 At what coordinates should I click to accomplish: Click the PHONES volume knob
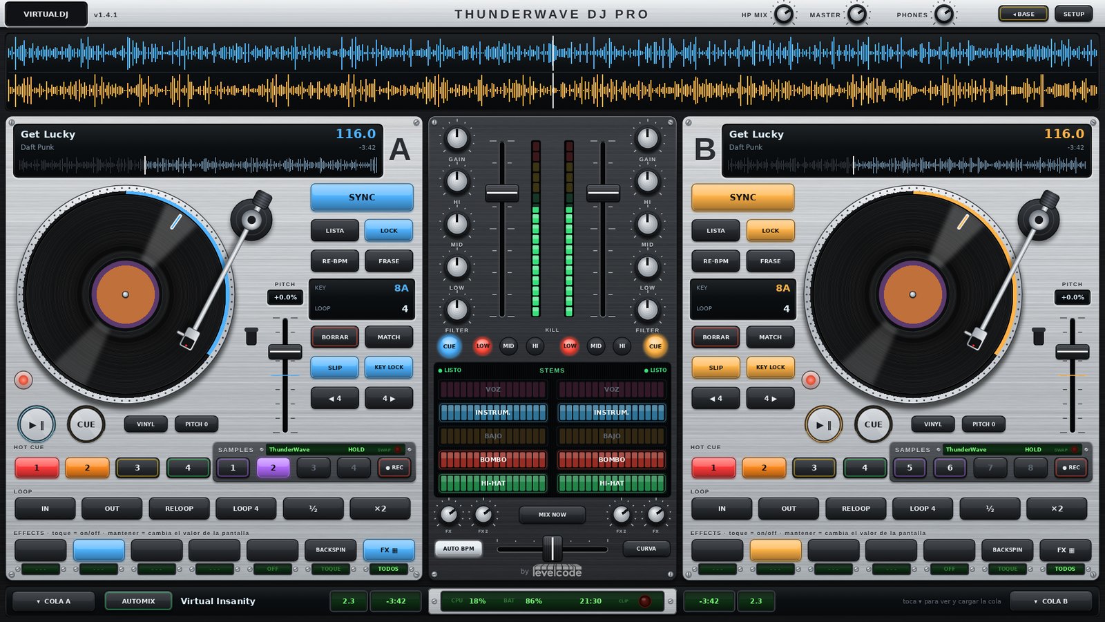(x=943, y=14)
